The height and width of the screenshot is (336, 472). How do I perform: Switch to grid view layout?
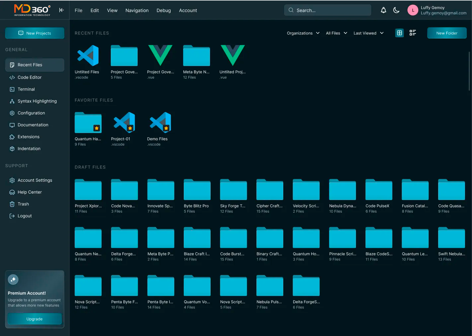pyautogui.click(x=399, y=33)
